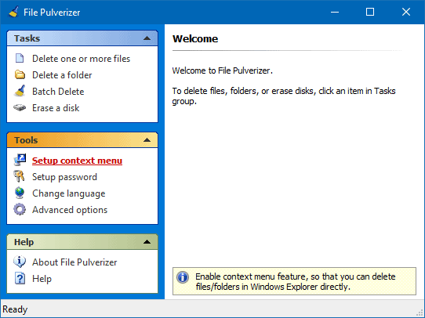Open the Setup context menu link
Image resolution: width=425 pixels, height=318 pixels.
77,161
